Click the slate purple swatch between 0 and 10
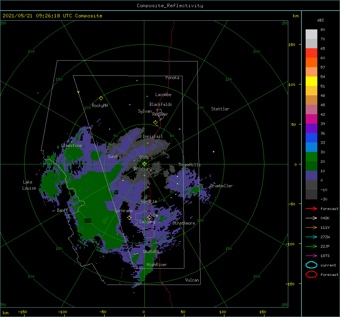 coord(311,176)
